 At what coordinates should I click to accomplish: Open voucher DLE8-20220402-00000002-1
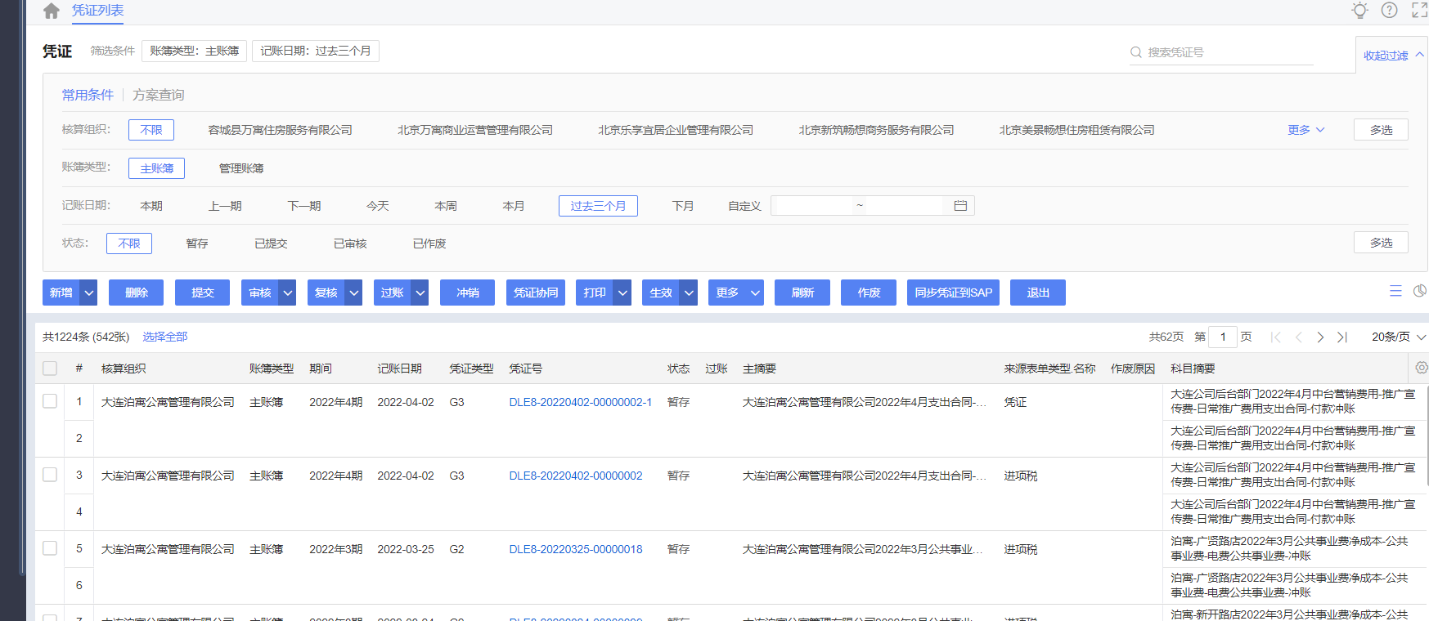tap(581, 402)
